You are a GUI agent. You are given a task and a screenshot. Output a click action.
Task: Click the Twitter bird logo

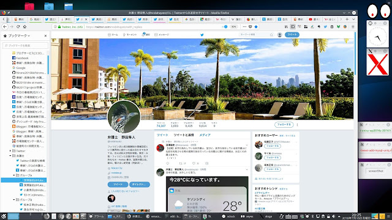(x=202, y=35)
